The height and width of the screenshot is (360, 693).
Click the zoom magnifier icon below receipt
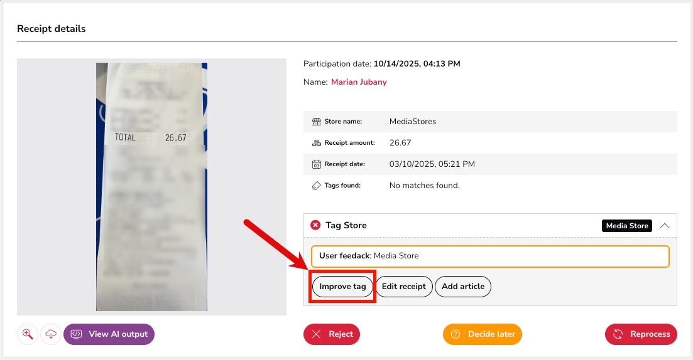pyautogui.click(x=28, y=334)
